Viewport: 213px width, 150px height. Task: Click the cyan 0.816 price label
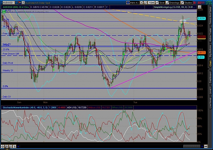(201, 57)
